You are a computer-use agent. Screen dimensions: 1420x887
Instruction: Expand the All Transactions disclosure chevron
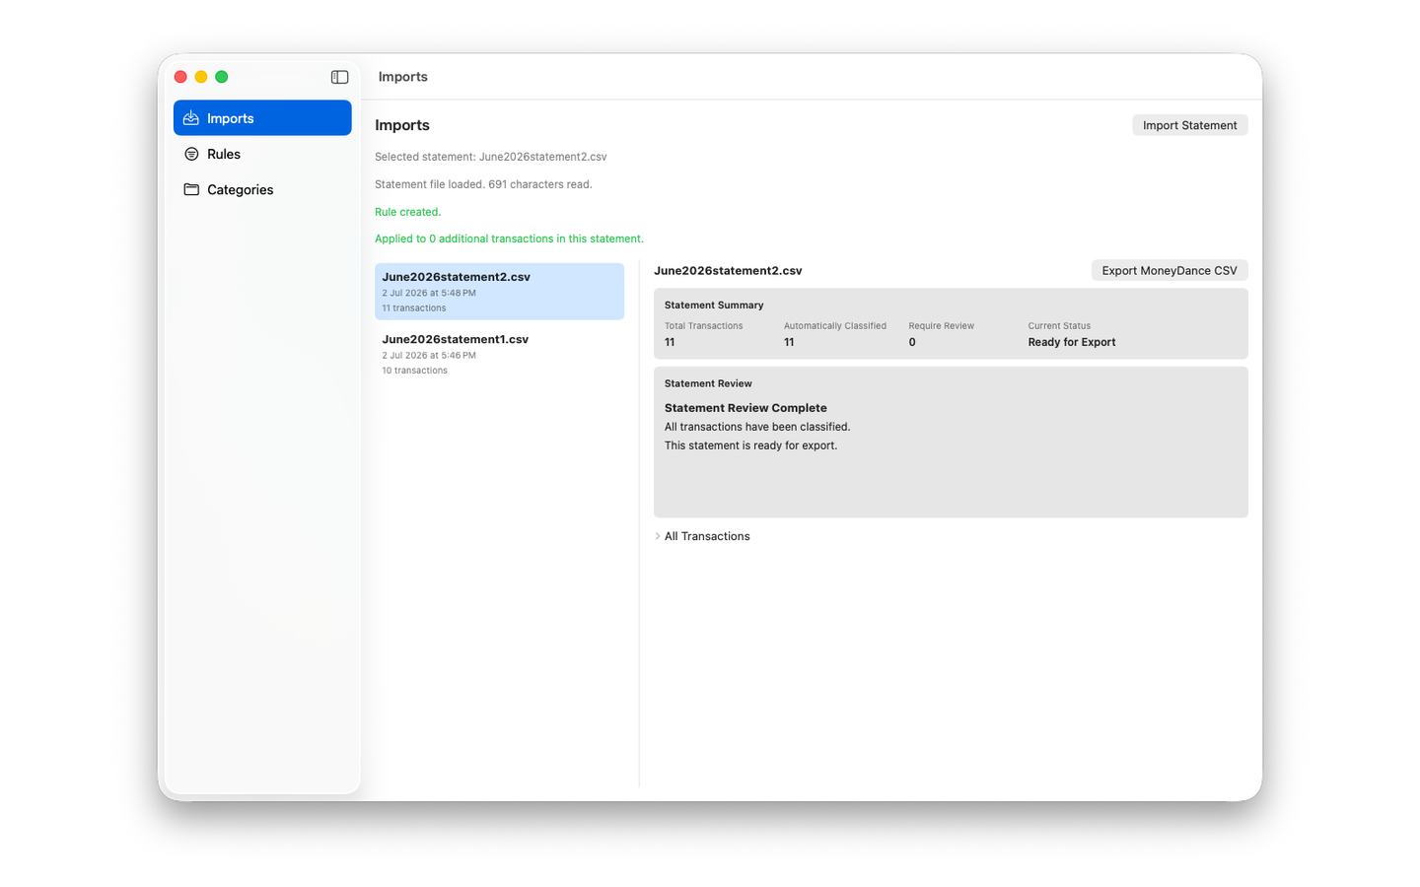click(x=658, y=536)
